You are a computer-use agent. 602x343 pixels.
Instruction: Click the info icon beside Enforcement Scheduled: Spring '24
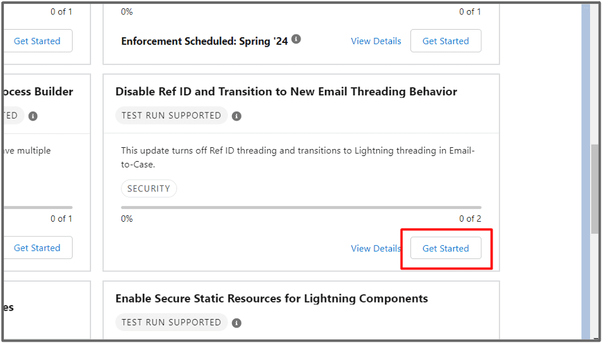tap(296, 39)
